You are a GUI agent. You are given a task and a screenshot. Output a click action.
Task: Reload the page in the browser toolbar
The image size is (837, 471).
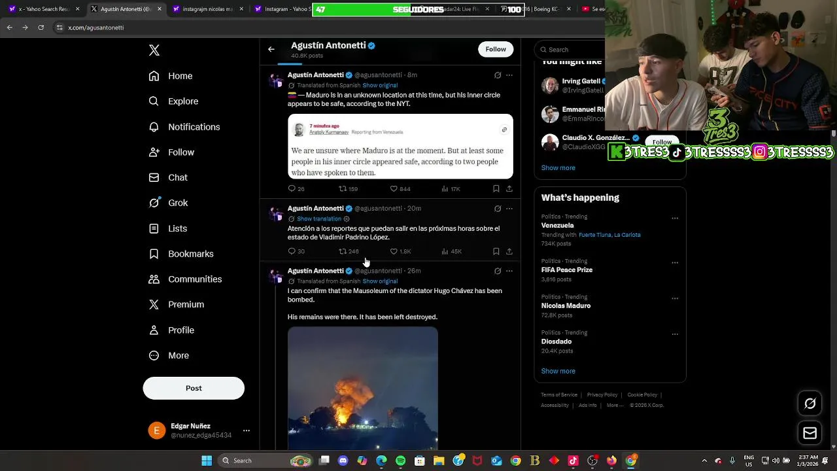(x=41, y=27)
